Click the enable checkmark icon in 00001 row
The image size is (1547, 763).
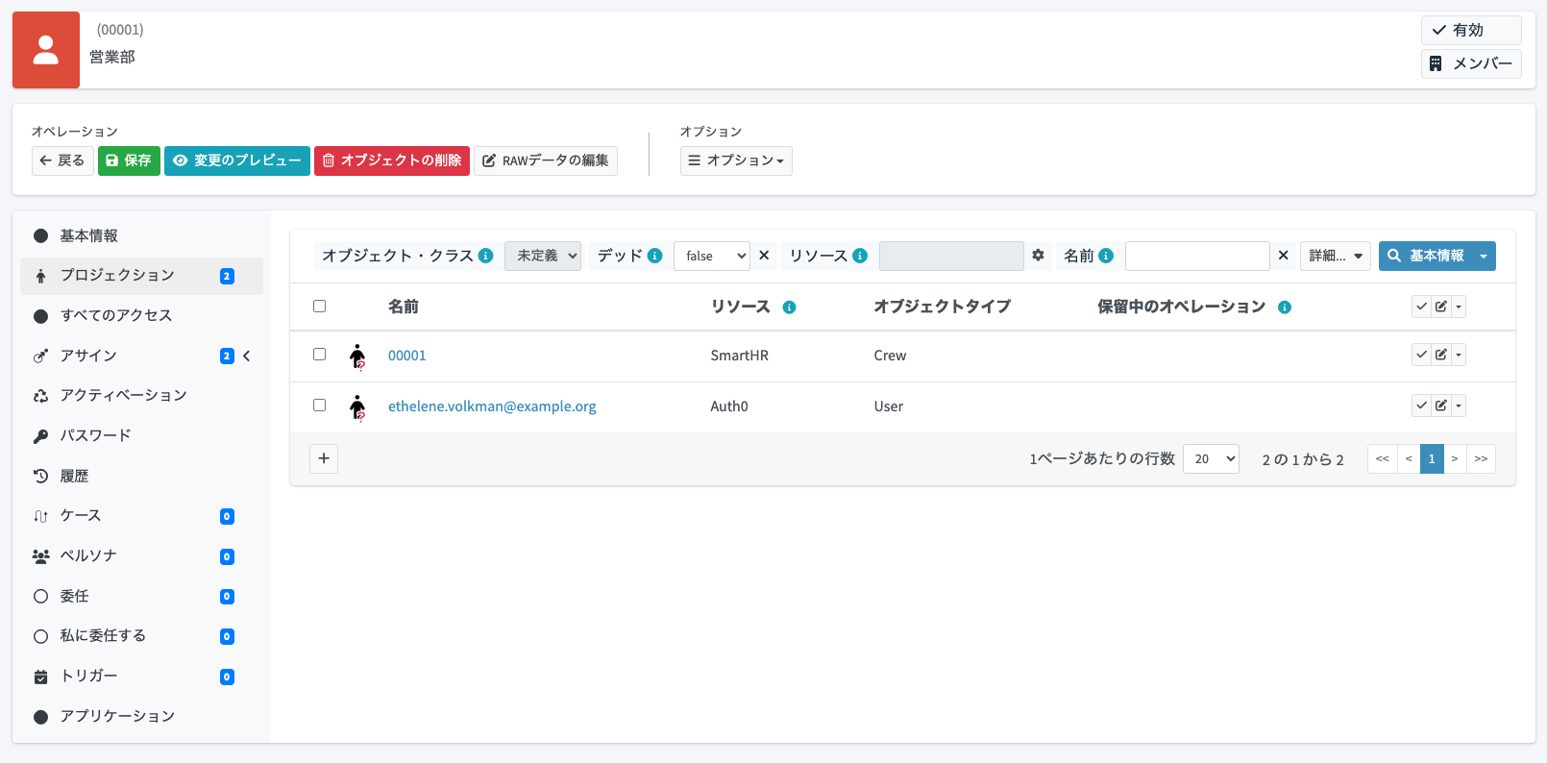click(x=1422, y=355)
